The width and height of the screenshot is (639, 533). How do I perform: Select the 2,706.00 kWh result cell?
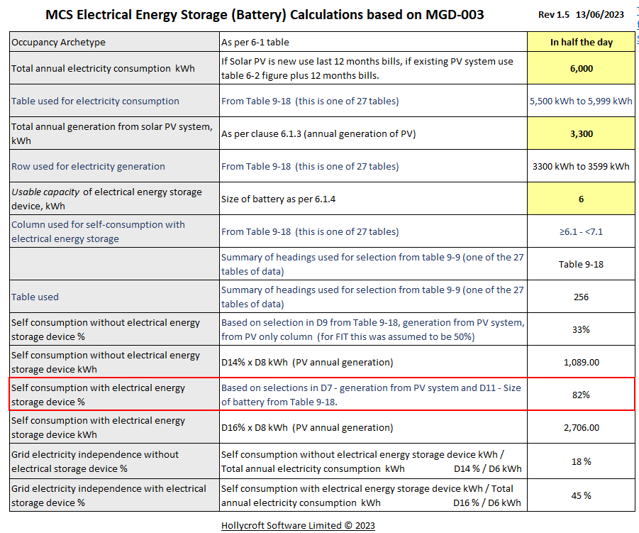point(581,427)
